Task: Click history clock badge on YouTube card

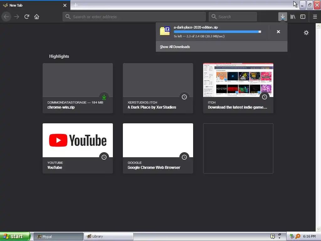Action: click(x=104, y=157)
